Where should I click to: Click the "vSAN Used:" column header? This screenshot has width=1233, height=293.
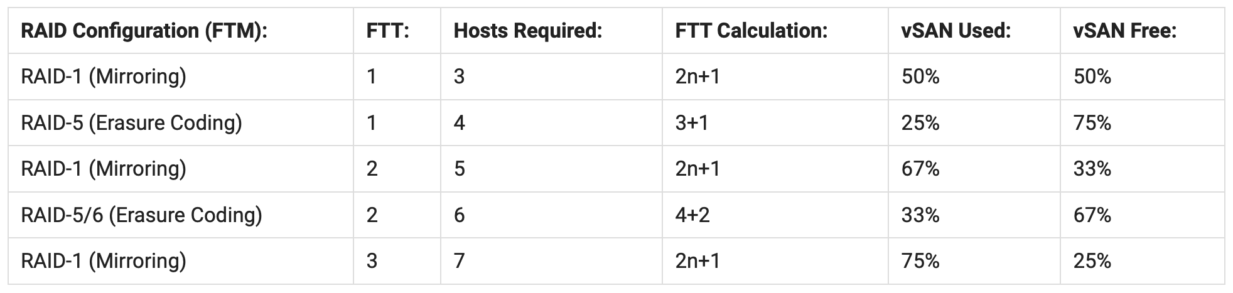(x=956, y=31)
